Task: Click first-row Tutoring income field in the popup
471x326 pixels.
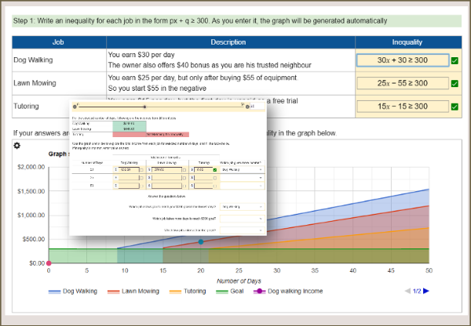Action: coord(203,170)
